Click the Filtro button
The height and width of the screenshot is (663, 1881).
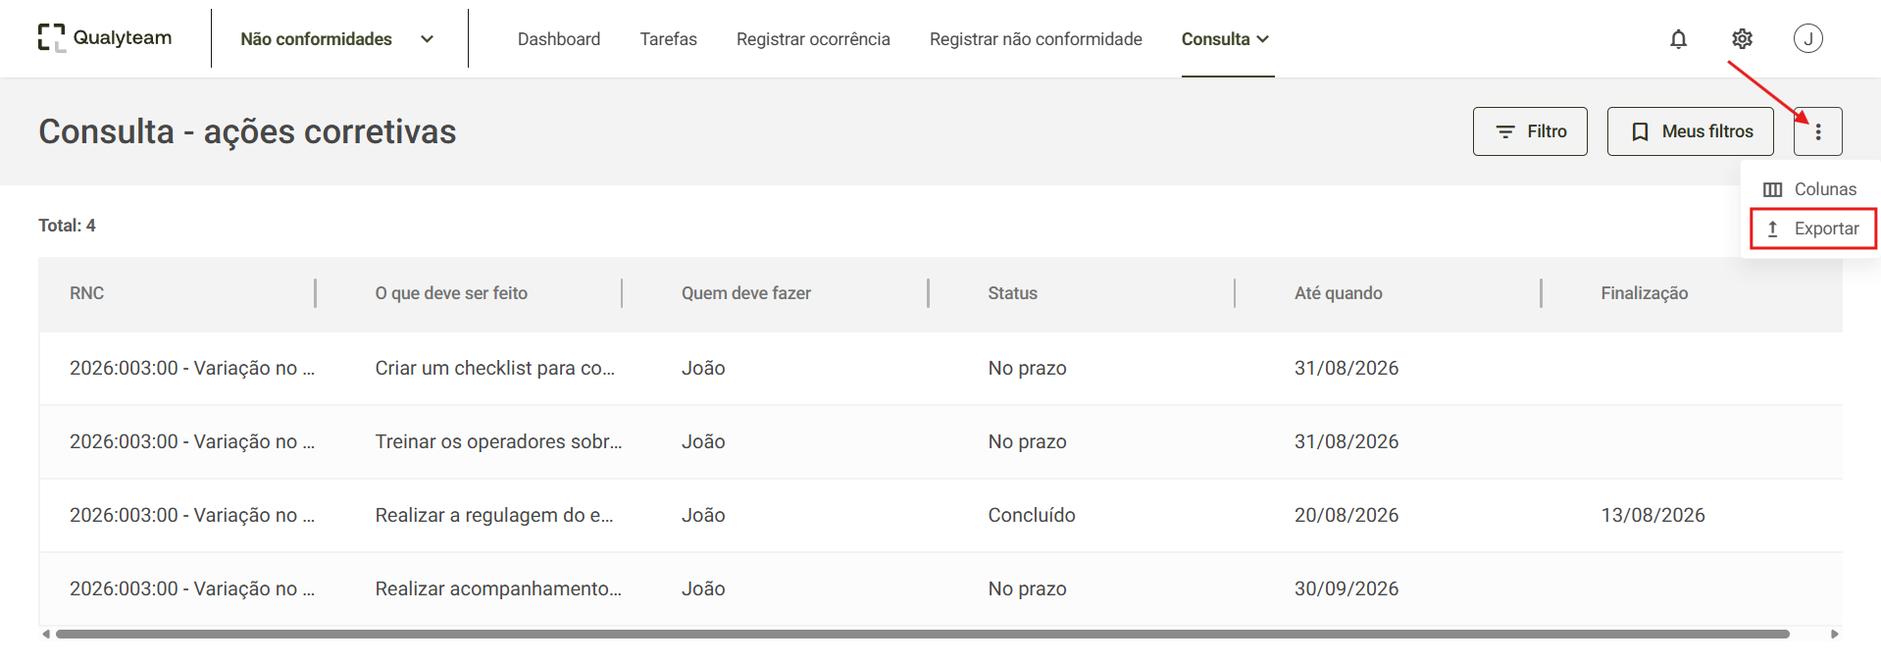[x=1529, y=131]
